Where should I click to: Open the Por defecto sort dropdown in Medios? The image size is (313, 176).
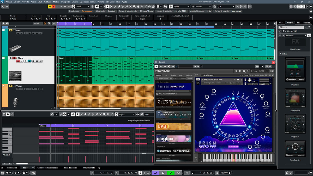[296, 35]
